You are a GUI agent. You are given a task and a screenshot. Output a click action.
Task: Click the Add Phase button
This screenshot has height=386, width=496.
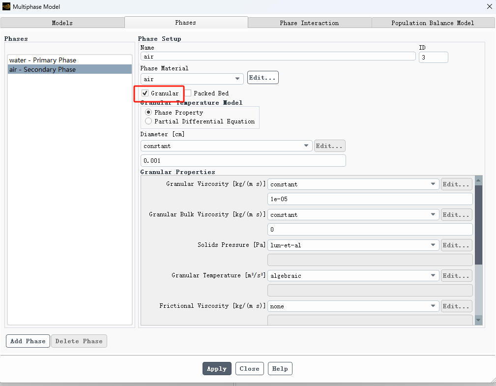click(28, 341)
